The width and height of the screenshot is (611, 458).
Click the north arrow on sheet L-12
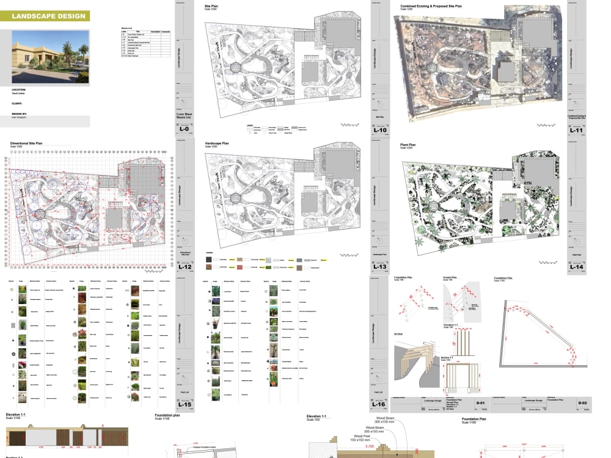(185, 241)
